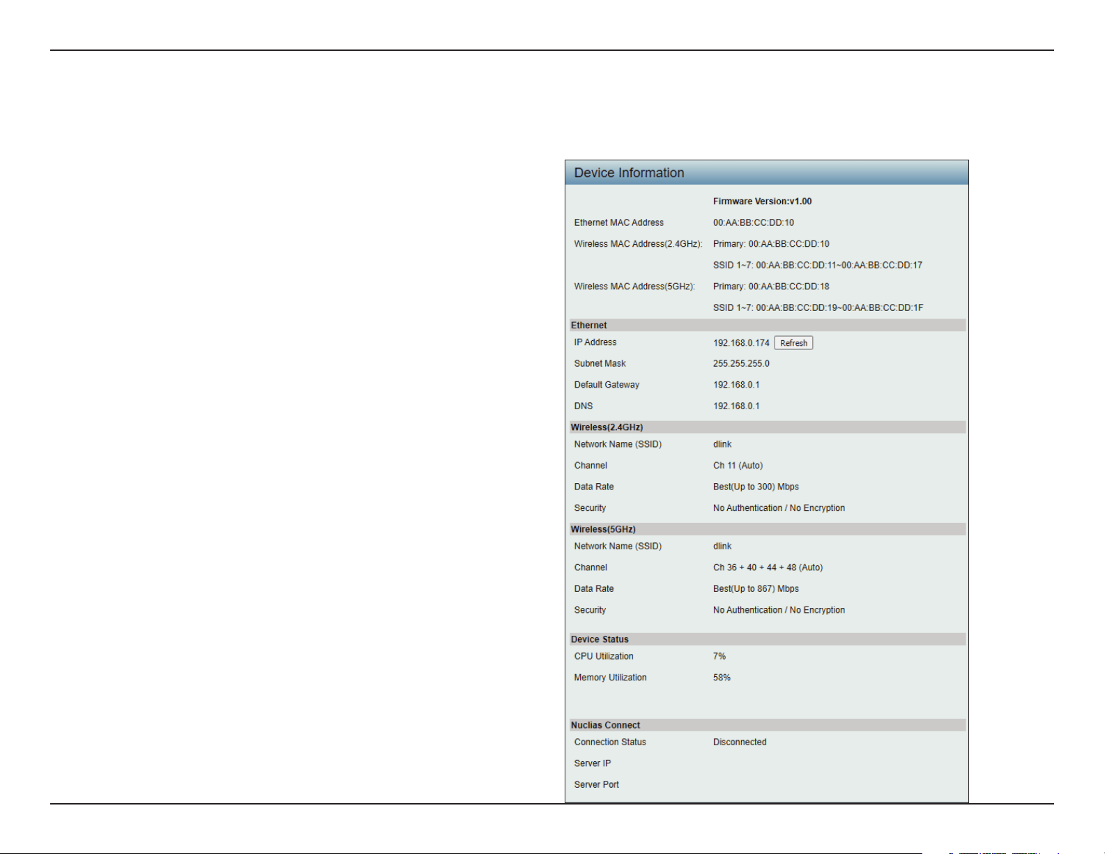Select Best(Up to 300) Mbps value
Screen dimensions: 1105x854
[756, 487]
